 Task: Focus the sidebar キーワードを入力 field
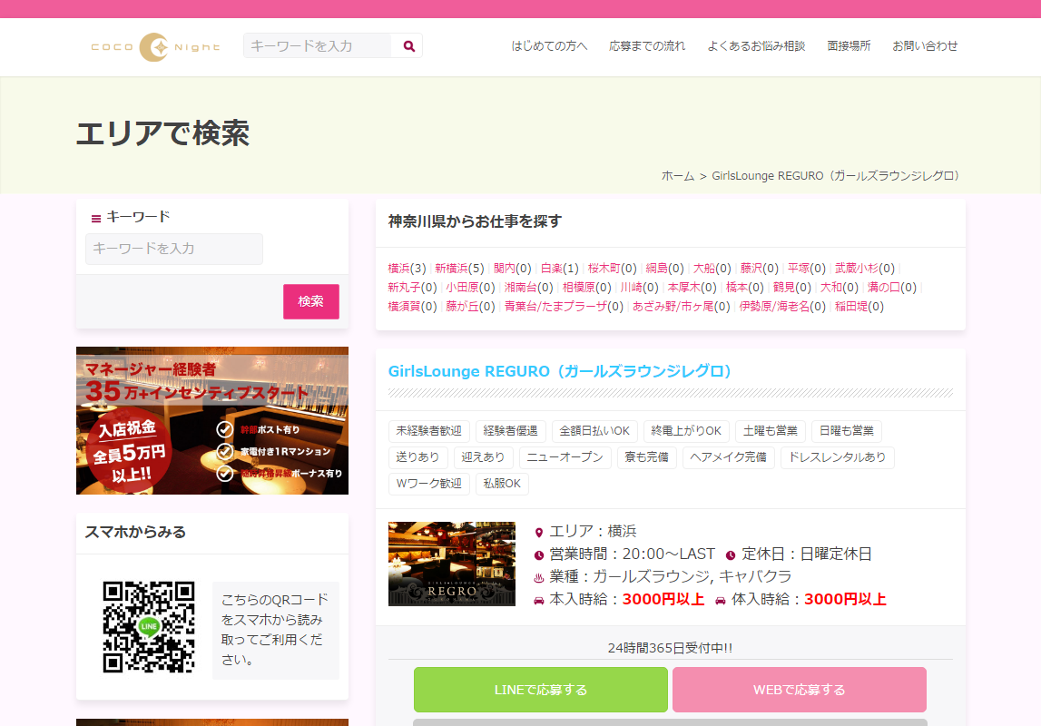pos(174,249)
